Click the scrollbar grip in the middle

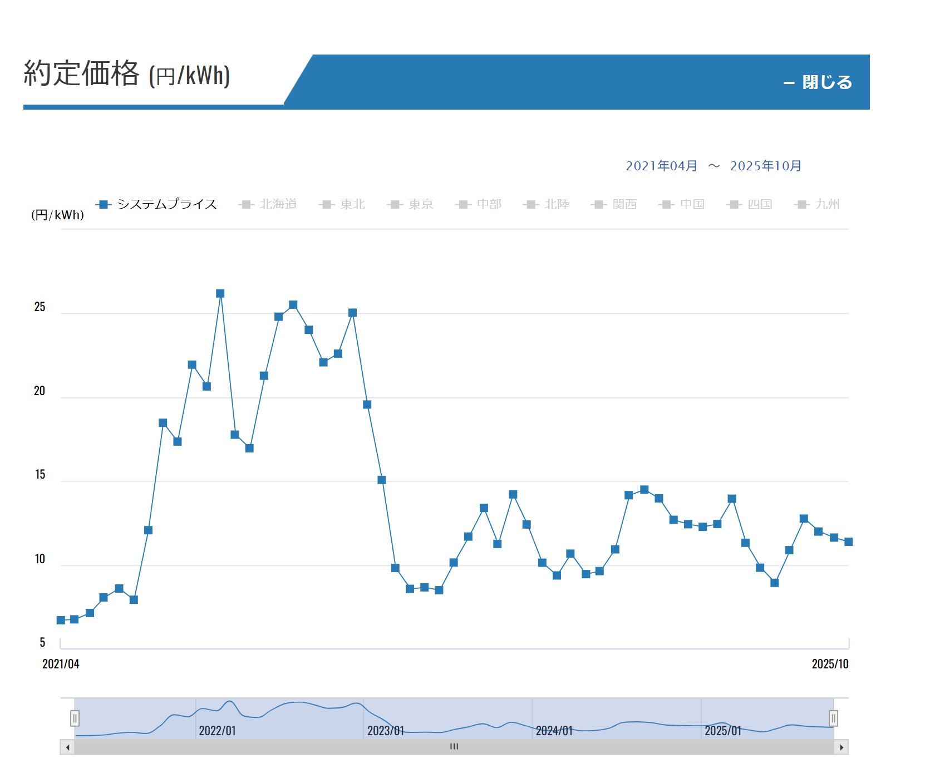(454, 747)
